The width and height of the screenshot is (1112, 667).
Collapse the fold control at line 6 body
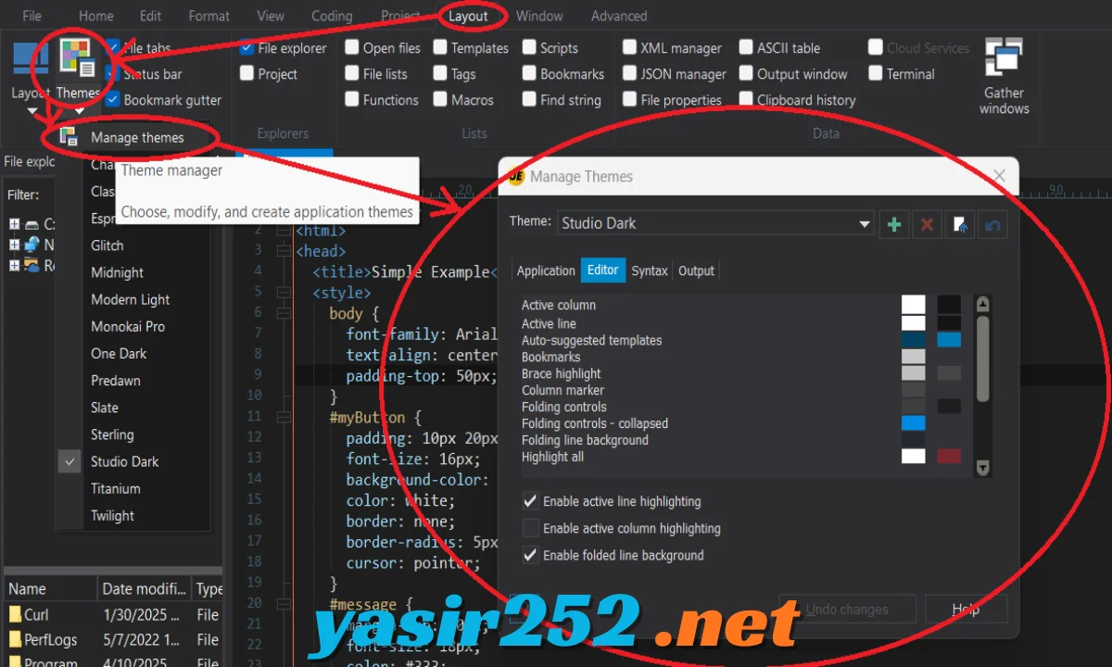click(284, 313)
